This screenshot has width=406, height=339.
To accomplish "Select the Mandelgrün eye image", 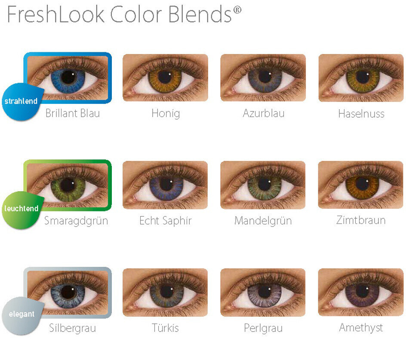I will [x=263, y=185].
